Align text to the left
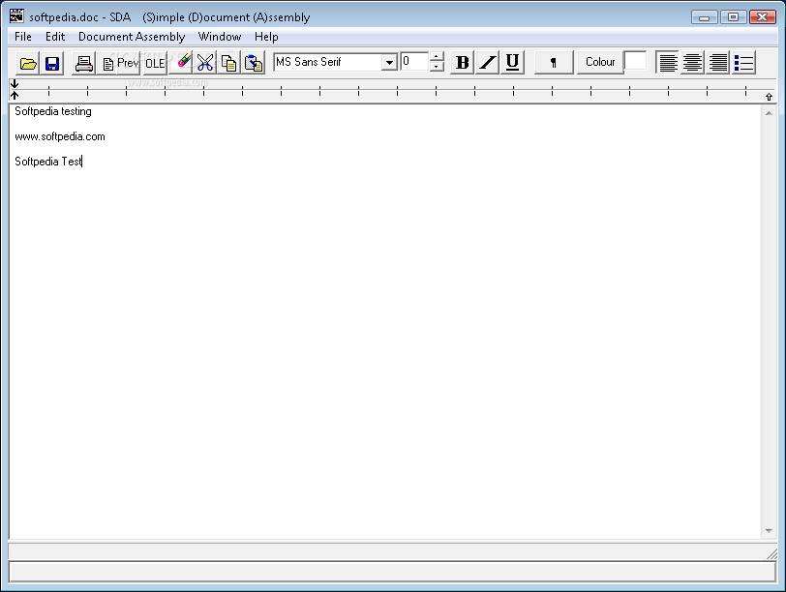786x592 pixels. (x=668, y=63)
